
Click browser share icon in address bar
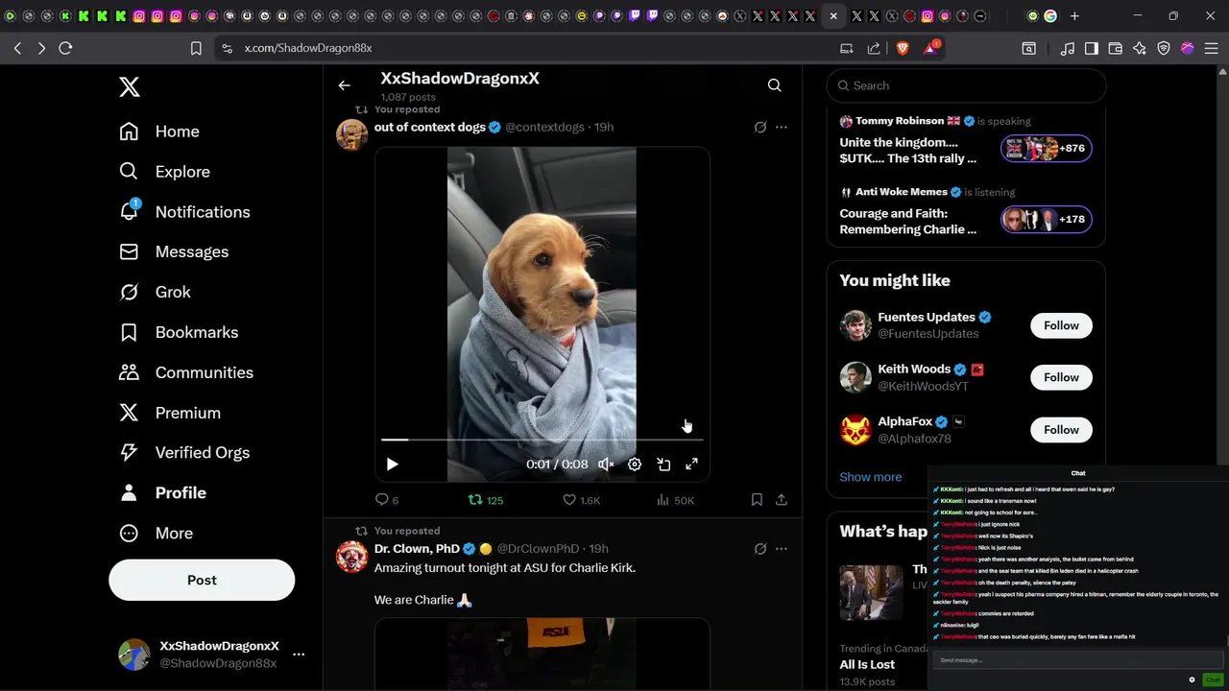874,48
